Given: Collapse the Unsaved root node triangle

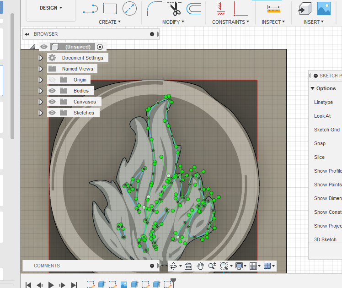Looking at the screenshot, I should pyautogui.click(x=33, y=47).
